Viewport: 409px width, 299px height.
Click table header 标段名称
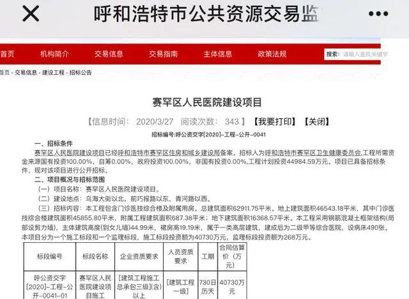point(95,256)
